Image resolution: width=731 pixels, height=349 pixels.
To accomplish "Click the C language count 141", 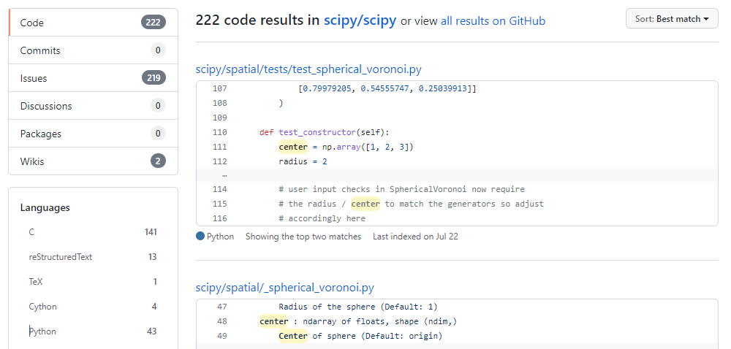I will click(151, 231).
